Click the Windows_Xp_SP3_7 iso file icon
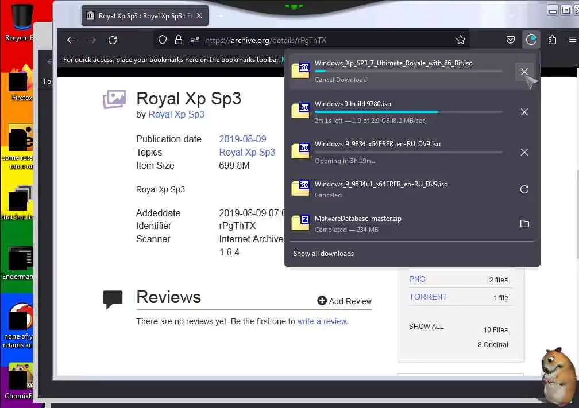579x408 pixels. tap(300, 71)
